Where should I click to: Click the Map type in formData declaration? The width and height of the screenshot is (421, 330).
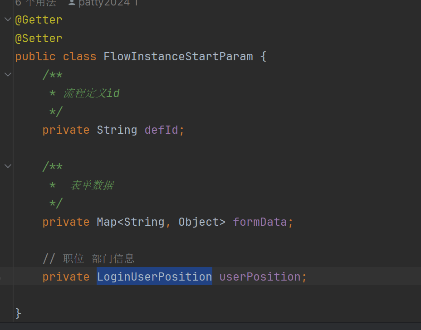[x=107, y=222]
